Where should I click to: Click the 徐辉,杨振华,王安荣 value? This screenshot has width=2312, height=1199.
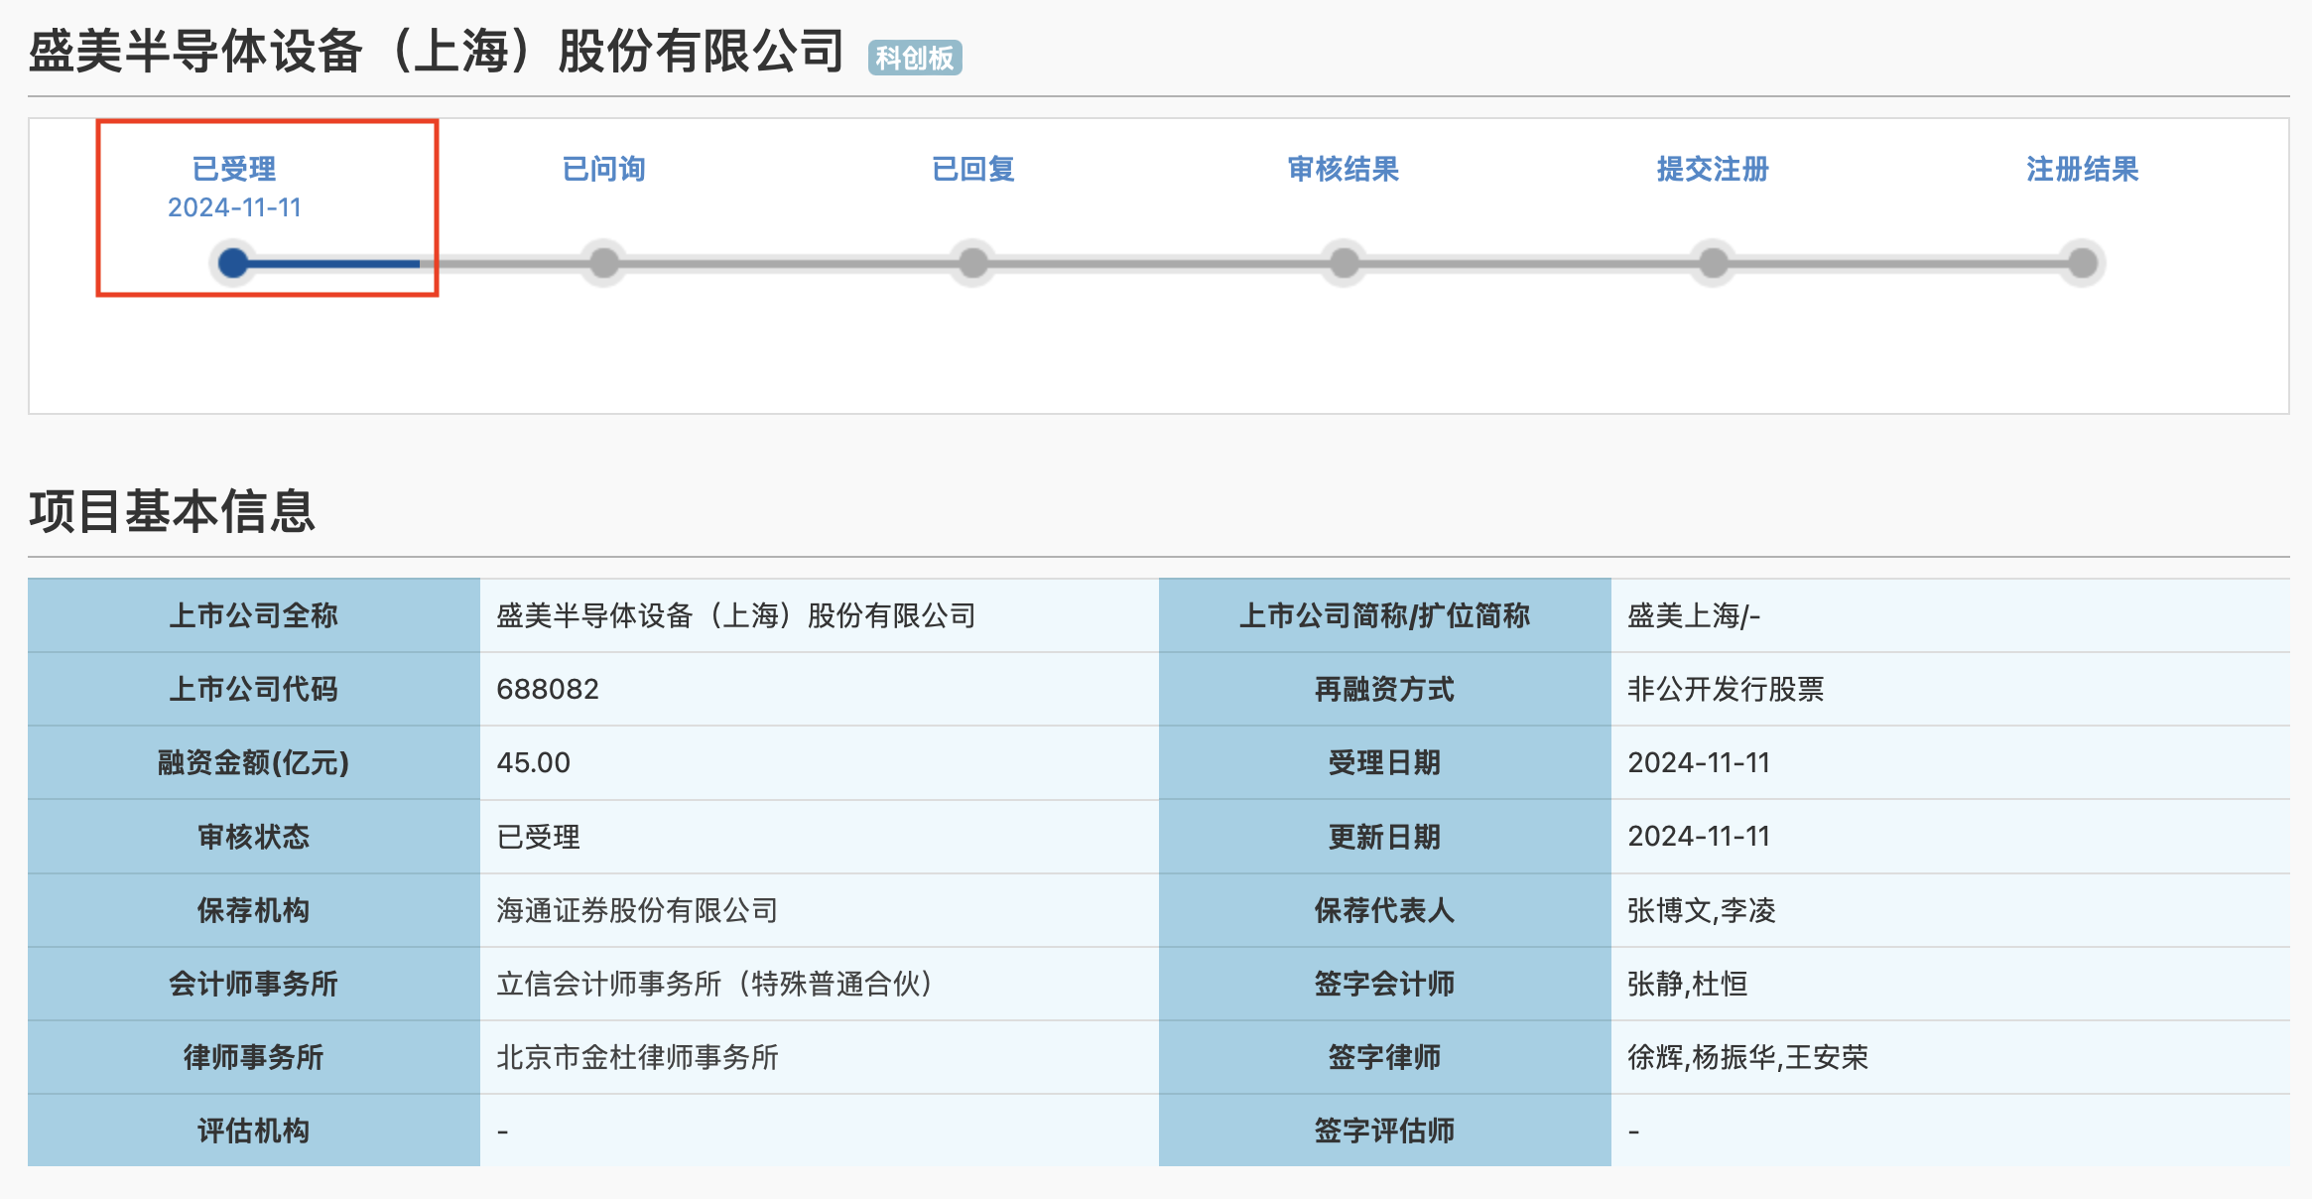pos(1747,1057)
